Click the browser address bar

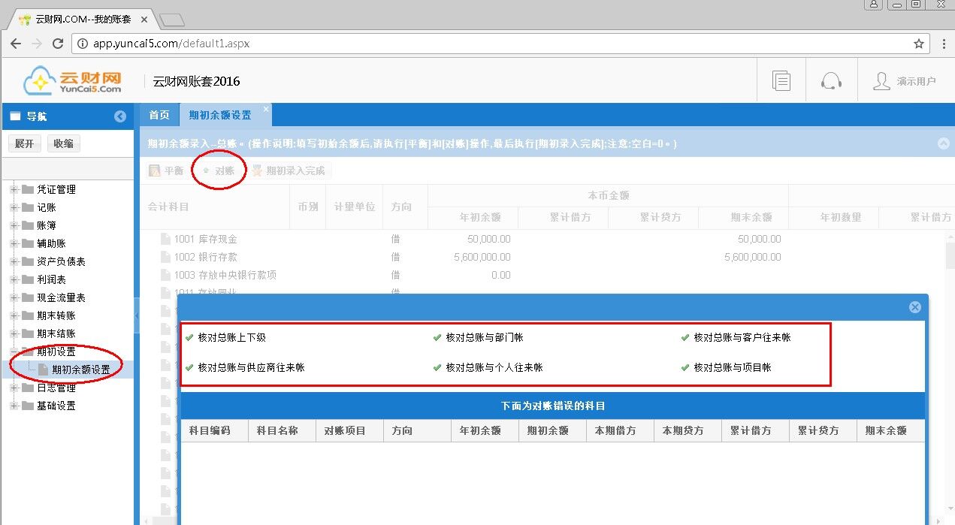(496, 44)
